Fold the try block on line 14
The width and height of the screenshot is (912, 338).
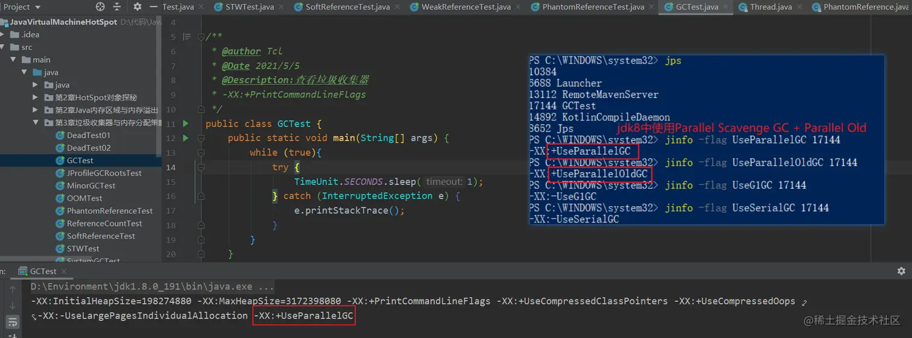[201, 167]
